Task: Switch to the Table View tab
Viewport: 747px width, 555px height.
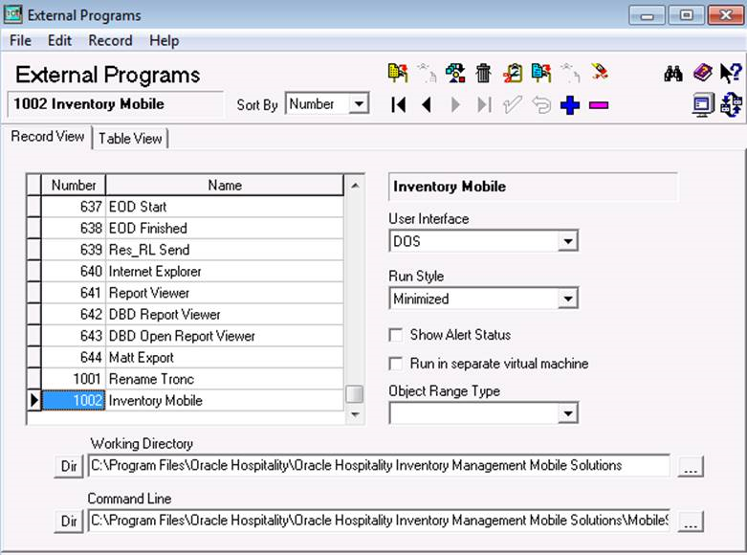Action: coord(130,139)
